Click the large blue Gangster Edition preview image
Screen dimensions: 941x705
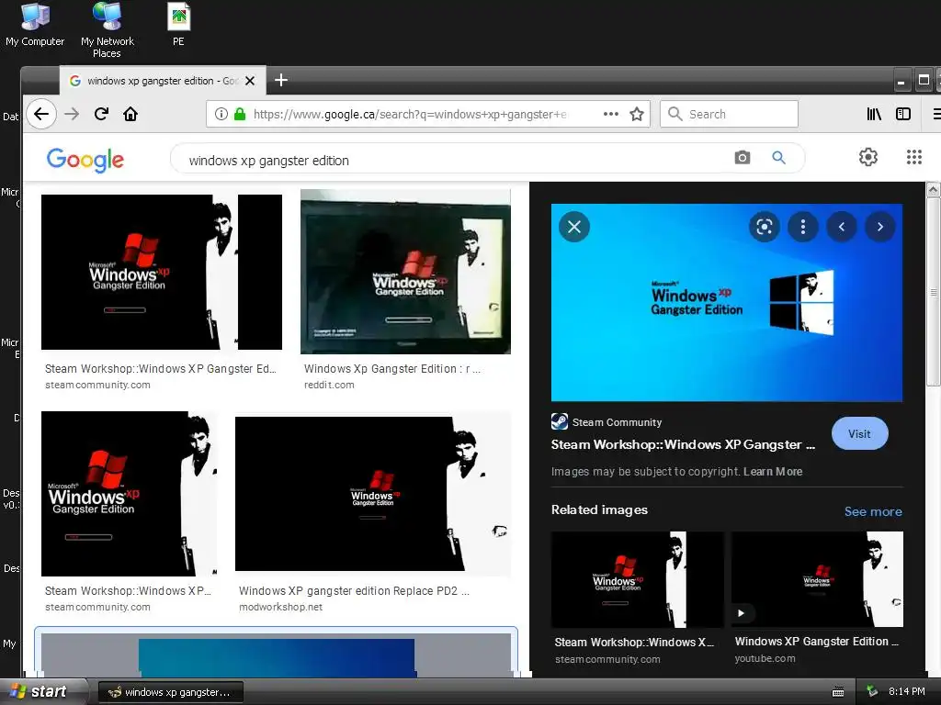tap(727, 303)
